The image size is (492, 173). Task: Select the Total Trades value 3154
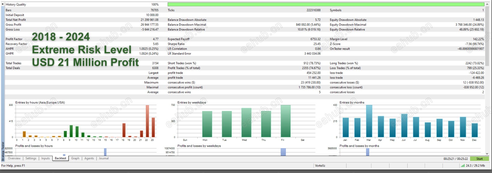[155, 63]
